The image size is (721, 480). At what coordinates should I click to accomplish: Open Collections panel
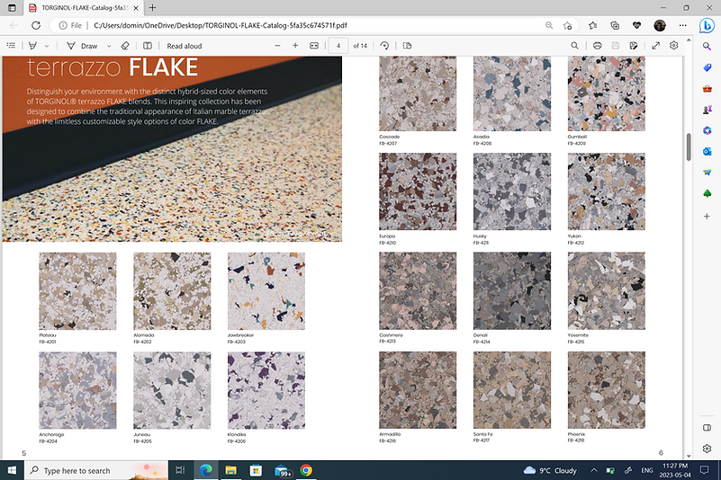615,25
